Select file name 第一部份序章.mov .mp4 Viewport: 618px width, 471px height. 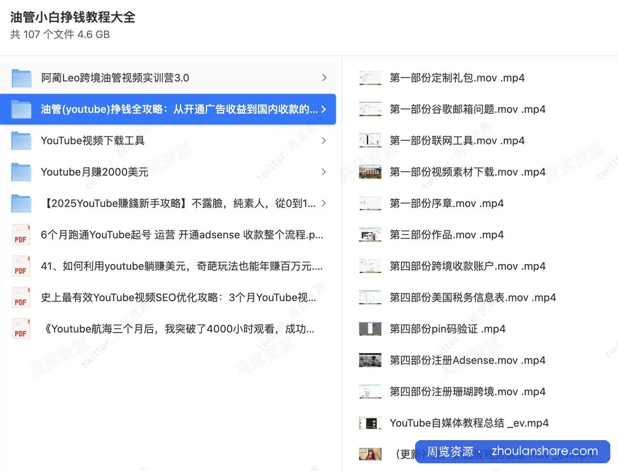pyautogui.click(x=447, y=203)
